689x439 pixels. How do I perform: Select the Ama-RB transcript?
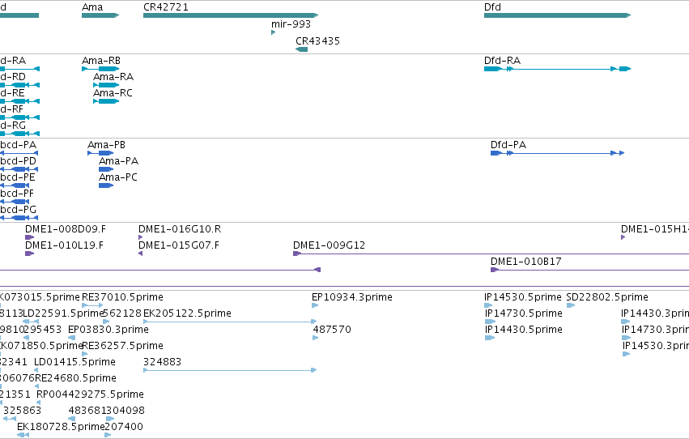coord(100,69)
